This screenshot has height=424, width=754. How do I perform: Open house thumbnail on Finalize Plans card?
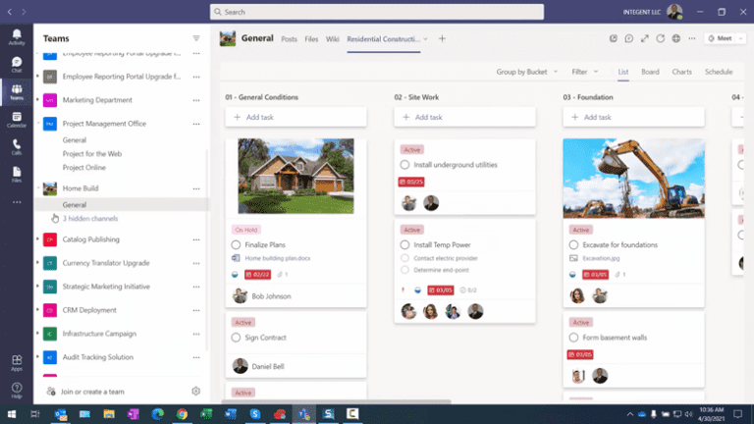(x=296, y=176)
